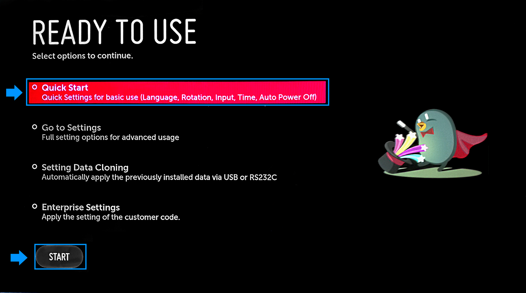Click Full setting options for advanced usage text
Viewport: 526px width, 293px height.
pyautogui.click(x=110, y=137)
